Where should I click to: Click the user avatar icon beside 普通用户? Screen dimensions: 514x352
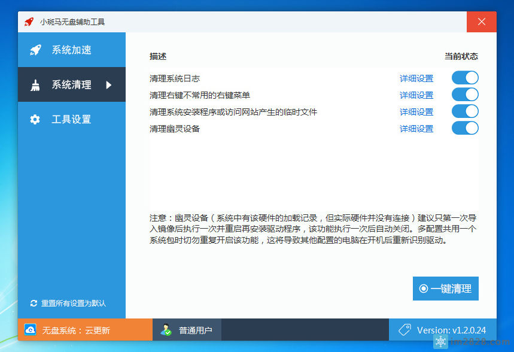coord(166,329)
